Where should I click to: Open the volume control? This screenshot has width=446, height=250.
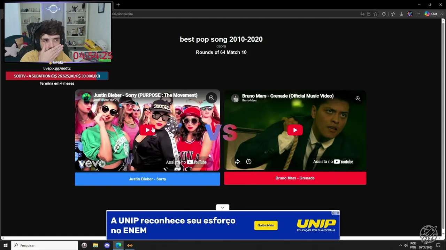coord(406,245)
